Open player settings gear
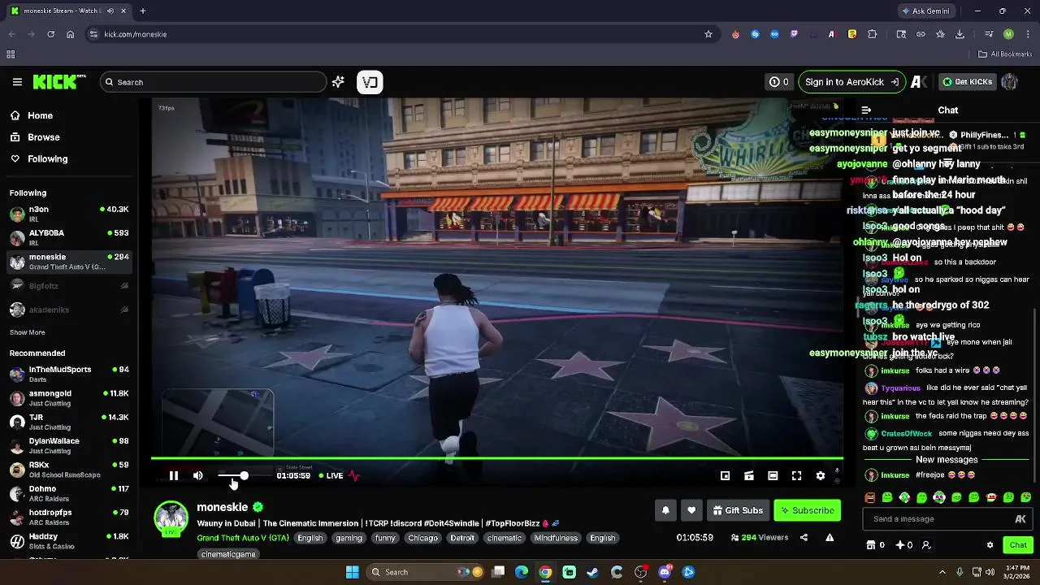The width and height of the screenshot is (1040, 585). tap(821, 475)
